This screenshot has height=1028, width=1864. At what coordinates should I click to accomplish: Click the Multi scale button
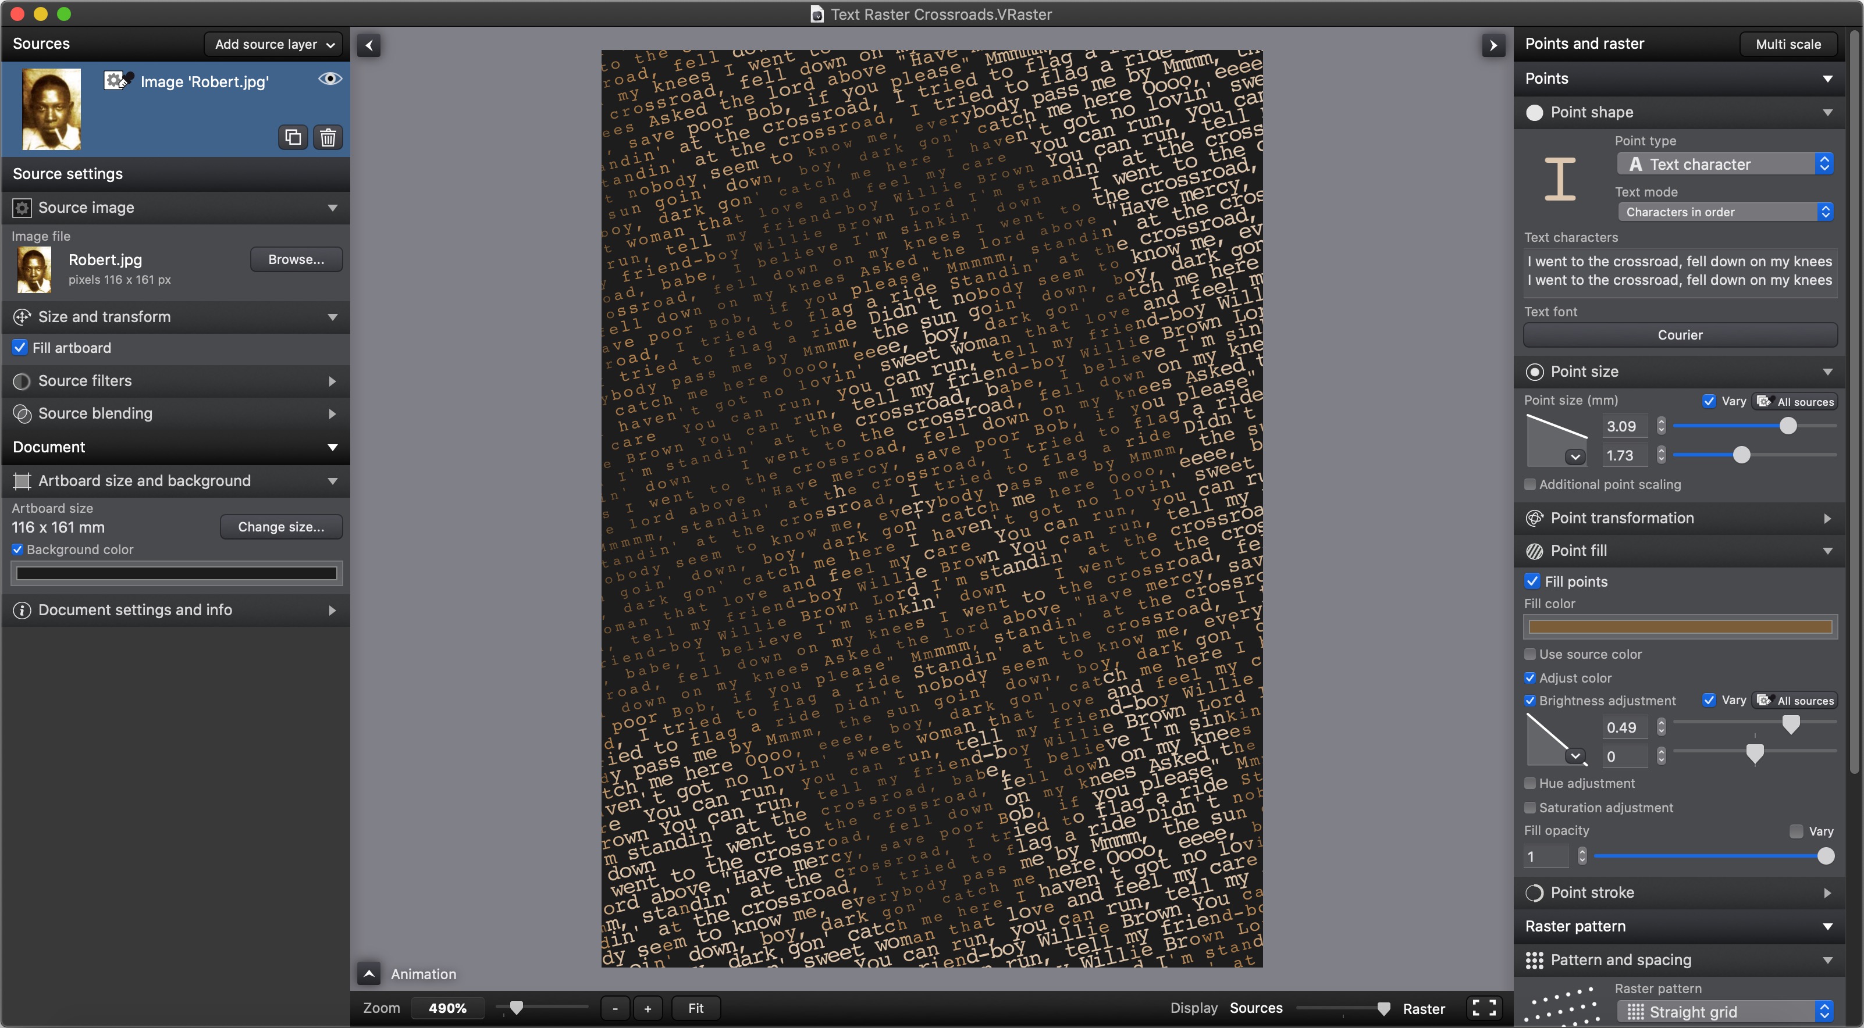click(x=1787, y=44)
